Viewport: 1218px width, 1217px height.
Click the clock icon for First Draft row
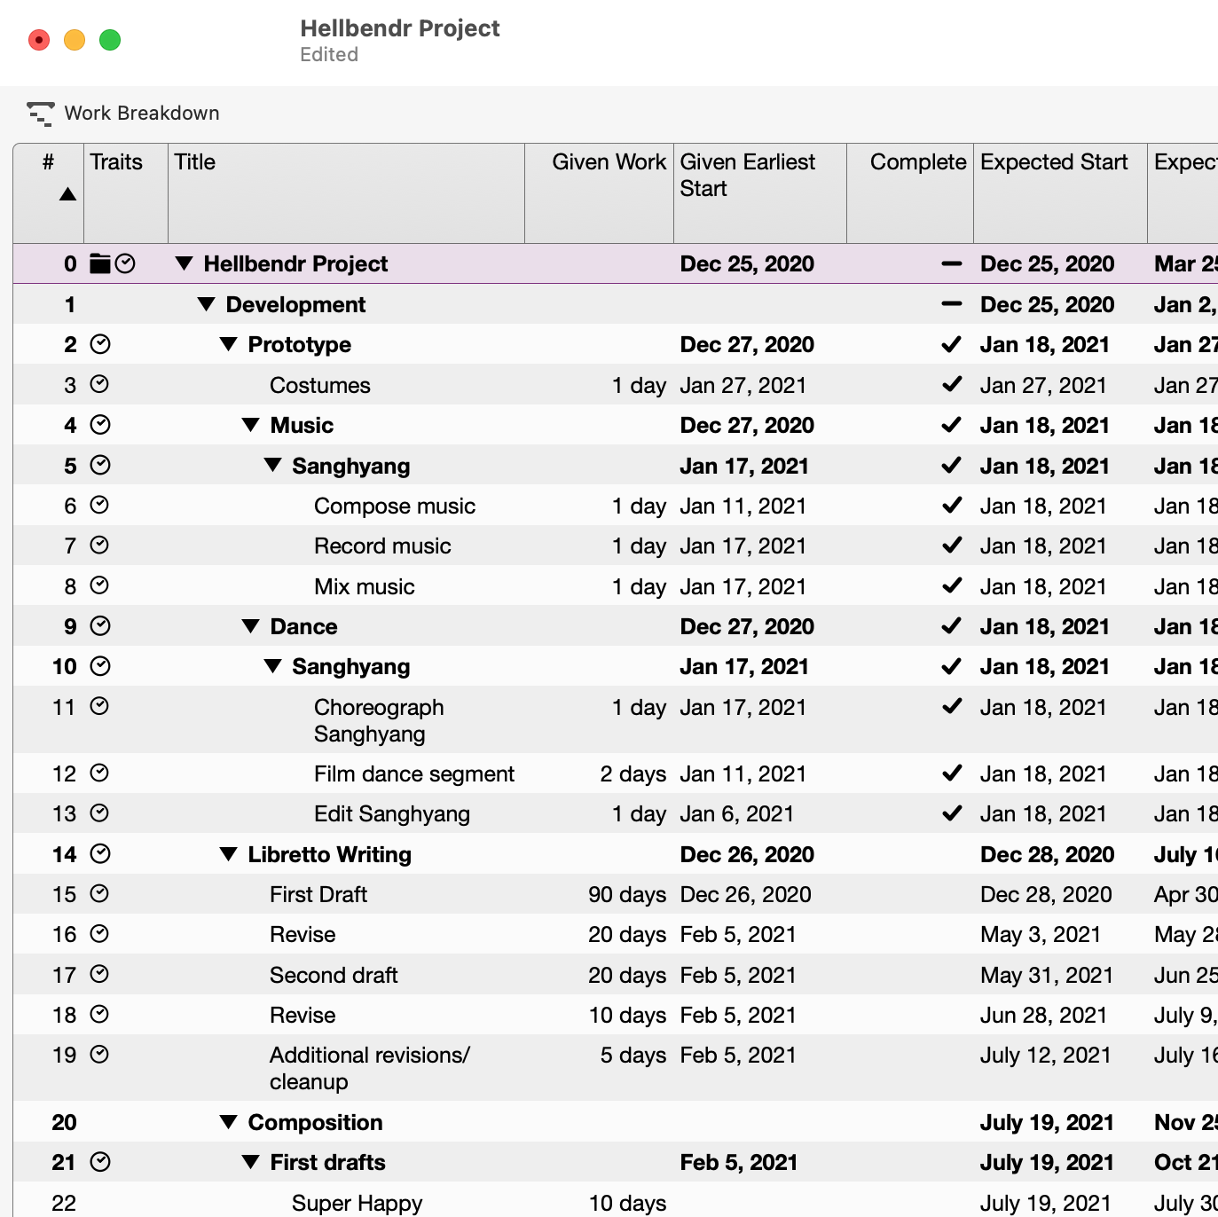pos(99,893)
